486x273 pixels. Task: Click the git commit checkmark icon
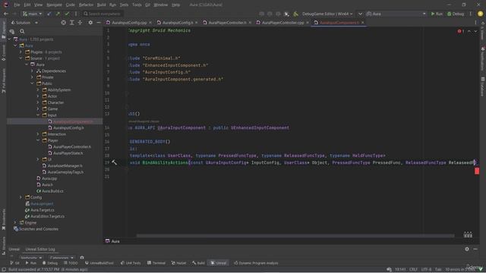click(x=67, y=14)
